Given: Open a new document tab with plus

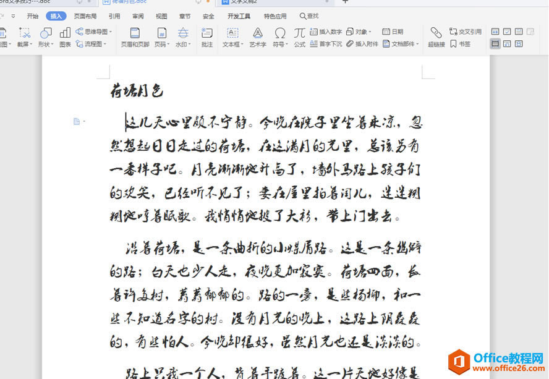Looking at the screenshot, I should click(345, 1).
